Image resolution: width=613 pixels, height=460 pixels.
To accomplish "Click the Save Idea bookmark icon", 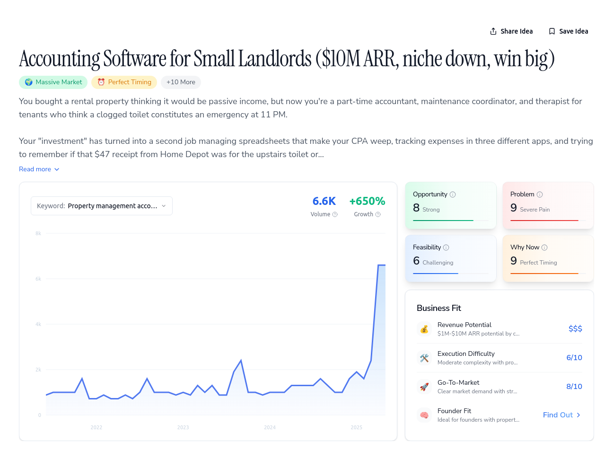I will point(552,31).
